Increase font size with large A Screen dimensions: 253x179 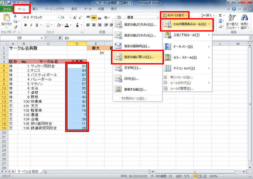tap(75, 17)
